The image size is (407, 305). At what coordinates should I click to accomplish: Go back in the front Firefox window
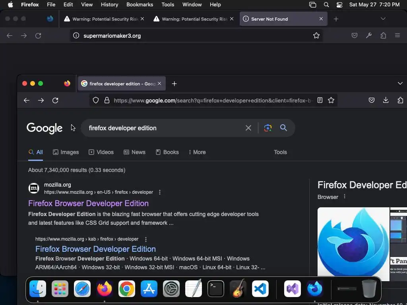(27, 100)
